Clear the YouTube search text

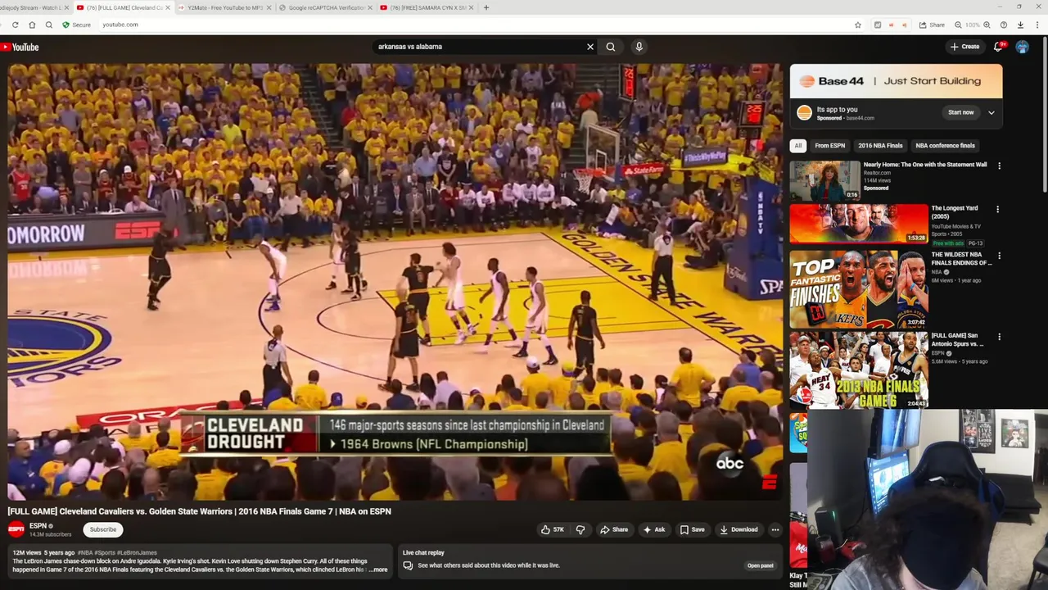coord(589,47)
